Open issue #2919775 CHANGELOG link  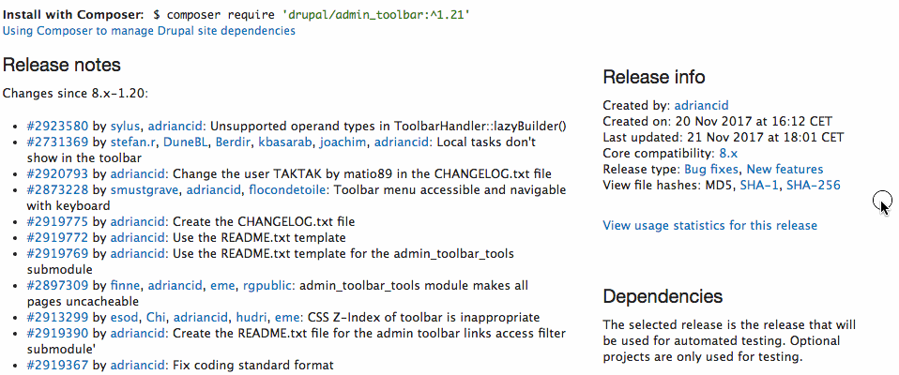click(x=57, y=222)
